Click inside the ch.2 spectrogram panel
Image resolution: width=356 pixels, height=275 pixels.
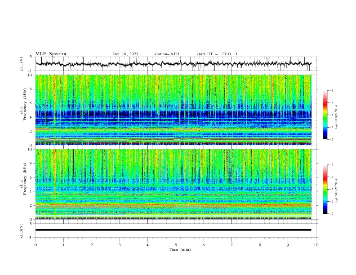click(173, 184)
